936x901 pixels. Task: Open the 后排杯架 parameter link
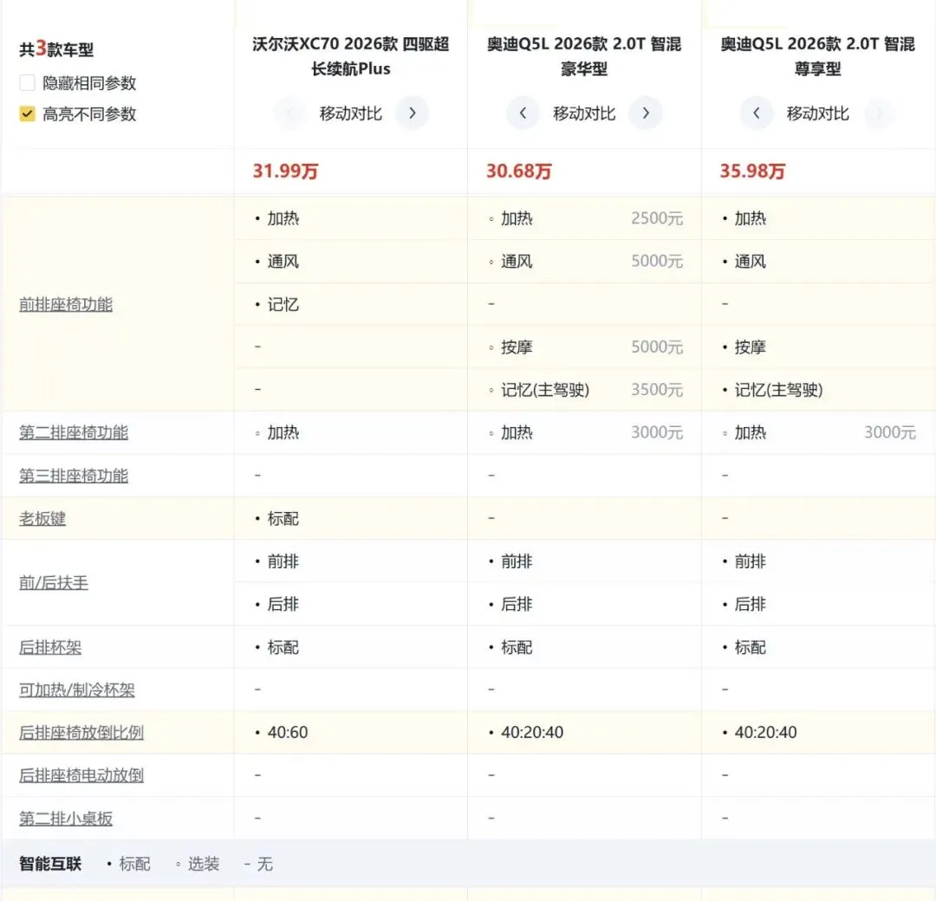coord(50,647)
